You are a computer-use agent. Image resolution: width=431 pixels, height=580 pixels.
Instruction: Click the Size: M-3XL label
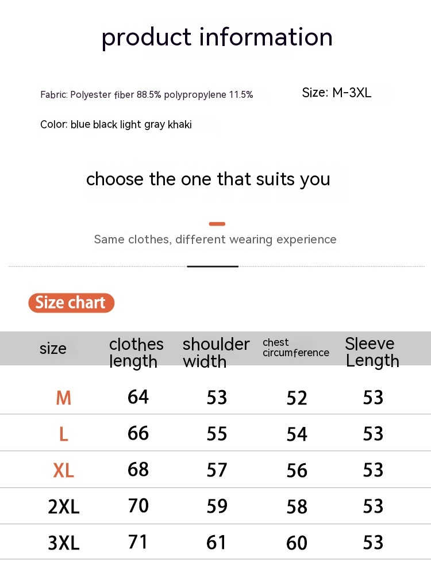pos(337,93)
